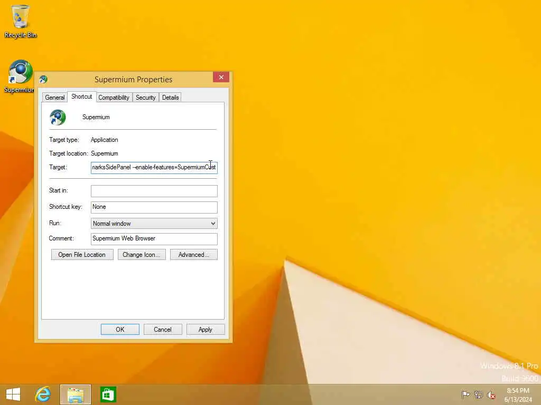Image resolution: width=541 pixels, height=405 pixels.
Task: Open the Windows Store taskbar icon
Action: click(108, 394)
